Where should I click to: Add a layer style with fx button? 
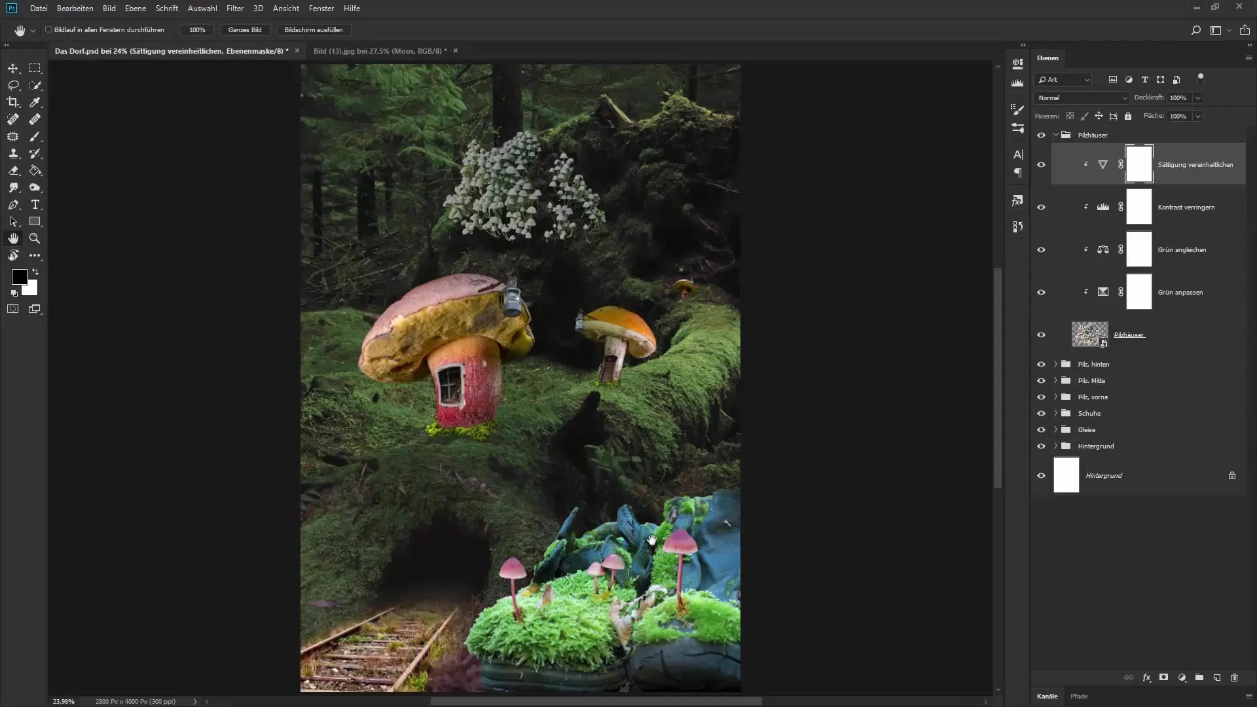1146,678
